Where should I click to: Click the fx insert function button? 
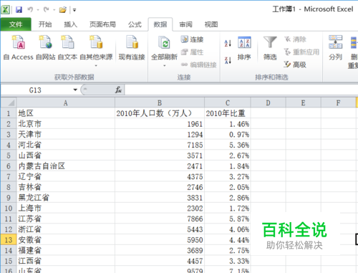(x=118, y=90)
